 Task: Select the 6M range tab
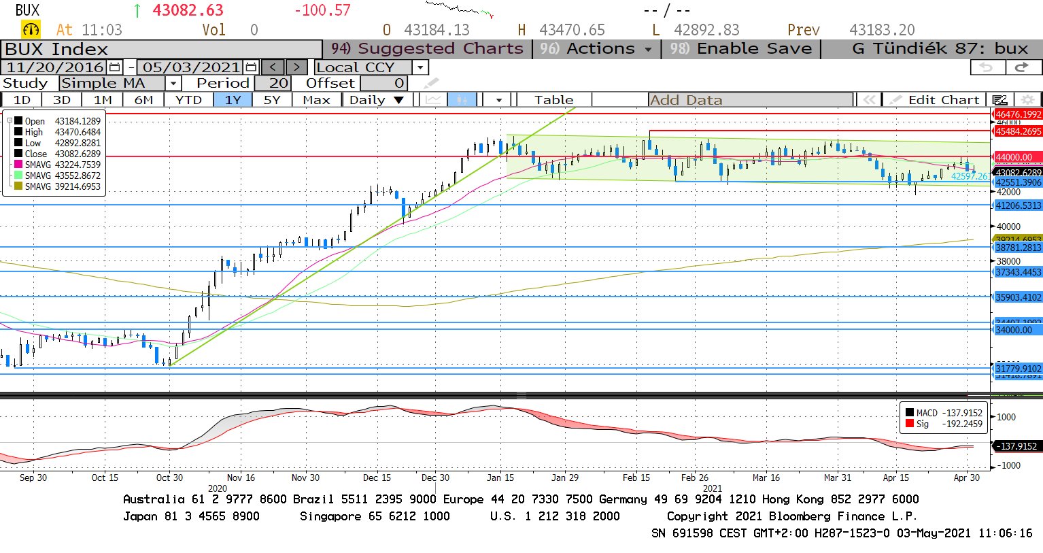point(143,100)
